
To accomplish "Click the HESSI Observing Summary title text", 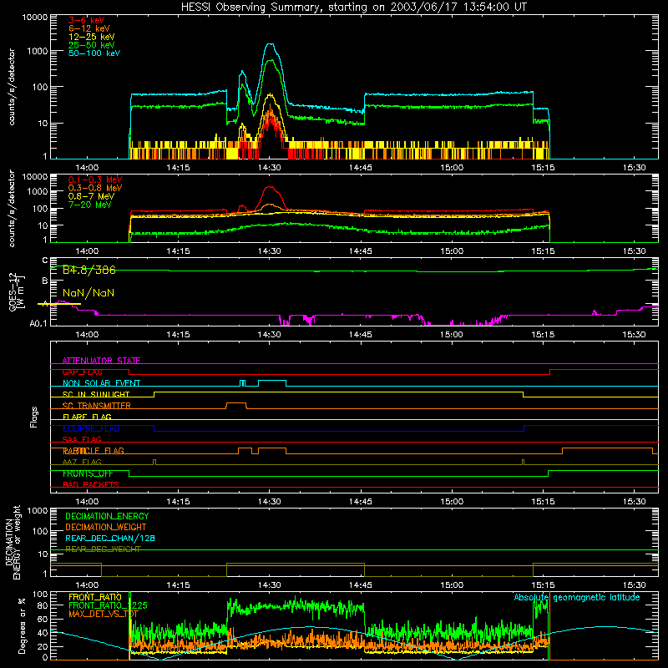I will point(353,8).
